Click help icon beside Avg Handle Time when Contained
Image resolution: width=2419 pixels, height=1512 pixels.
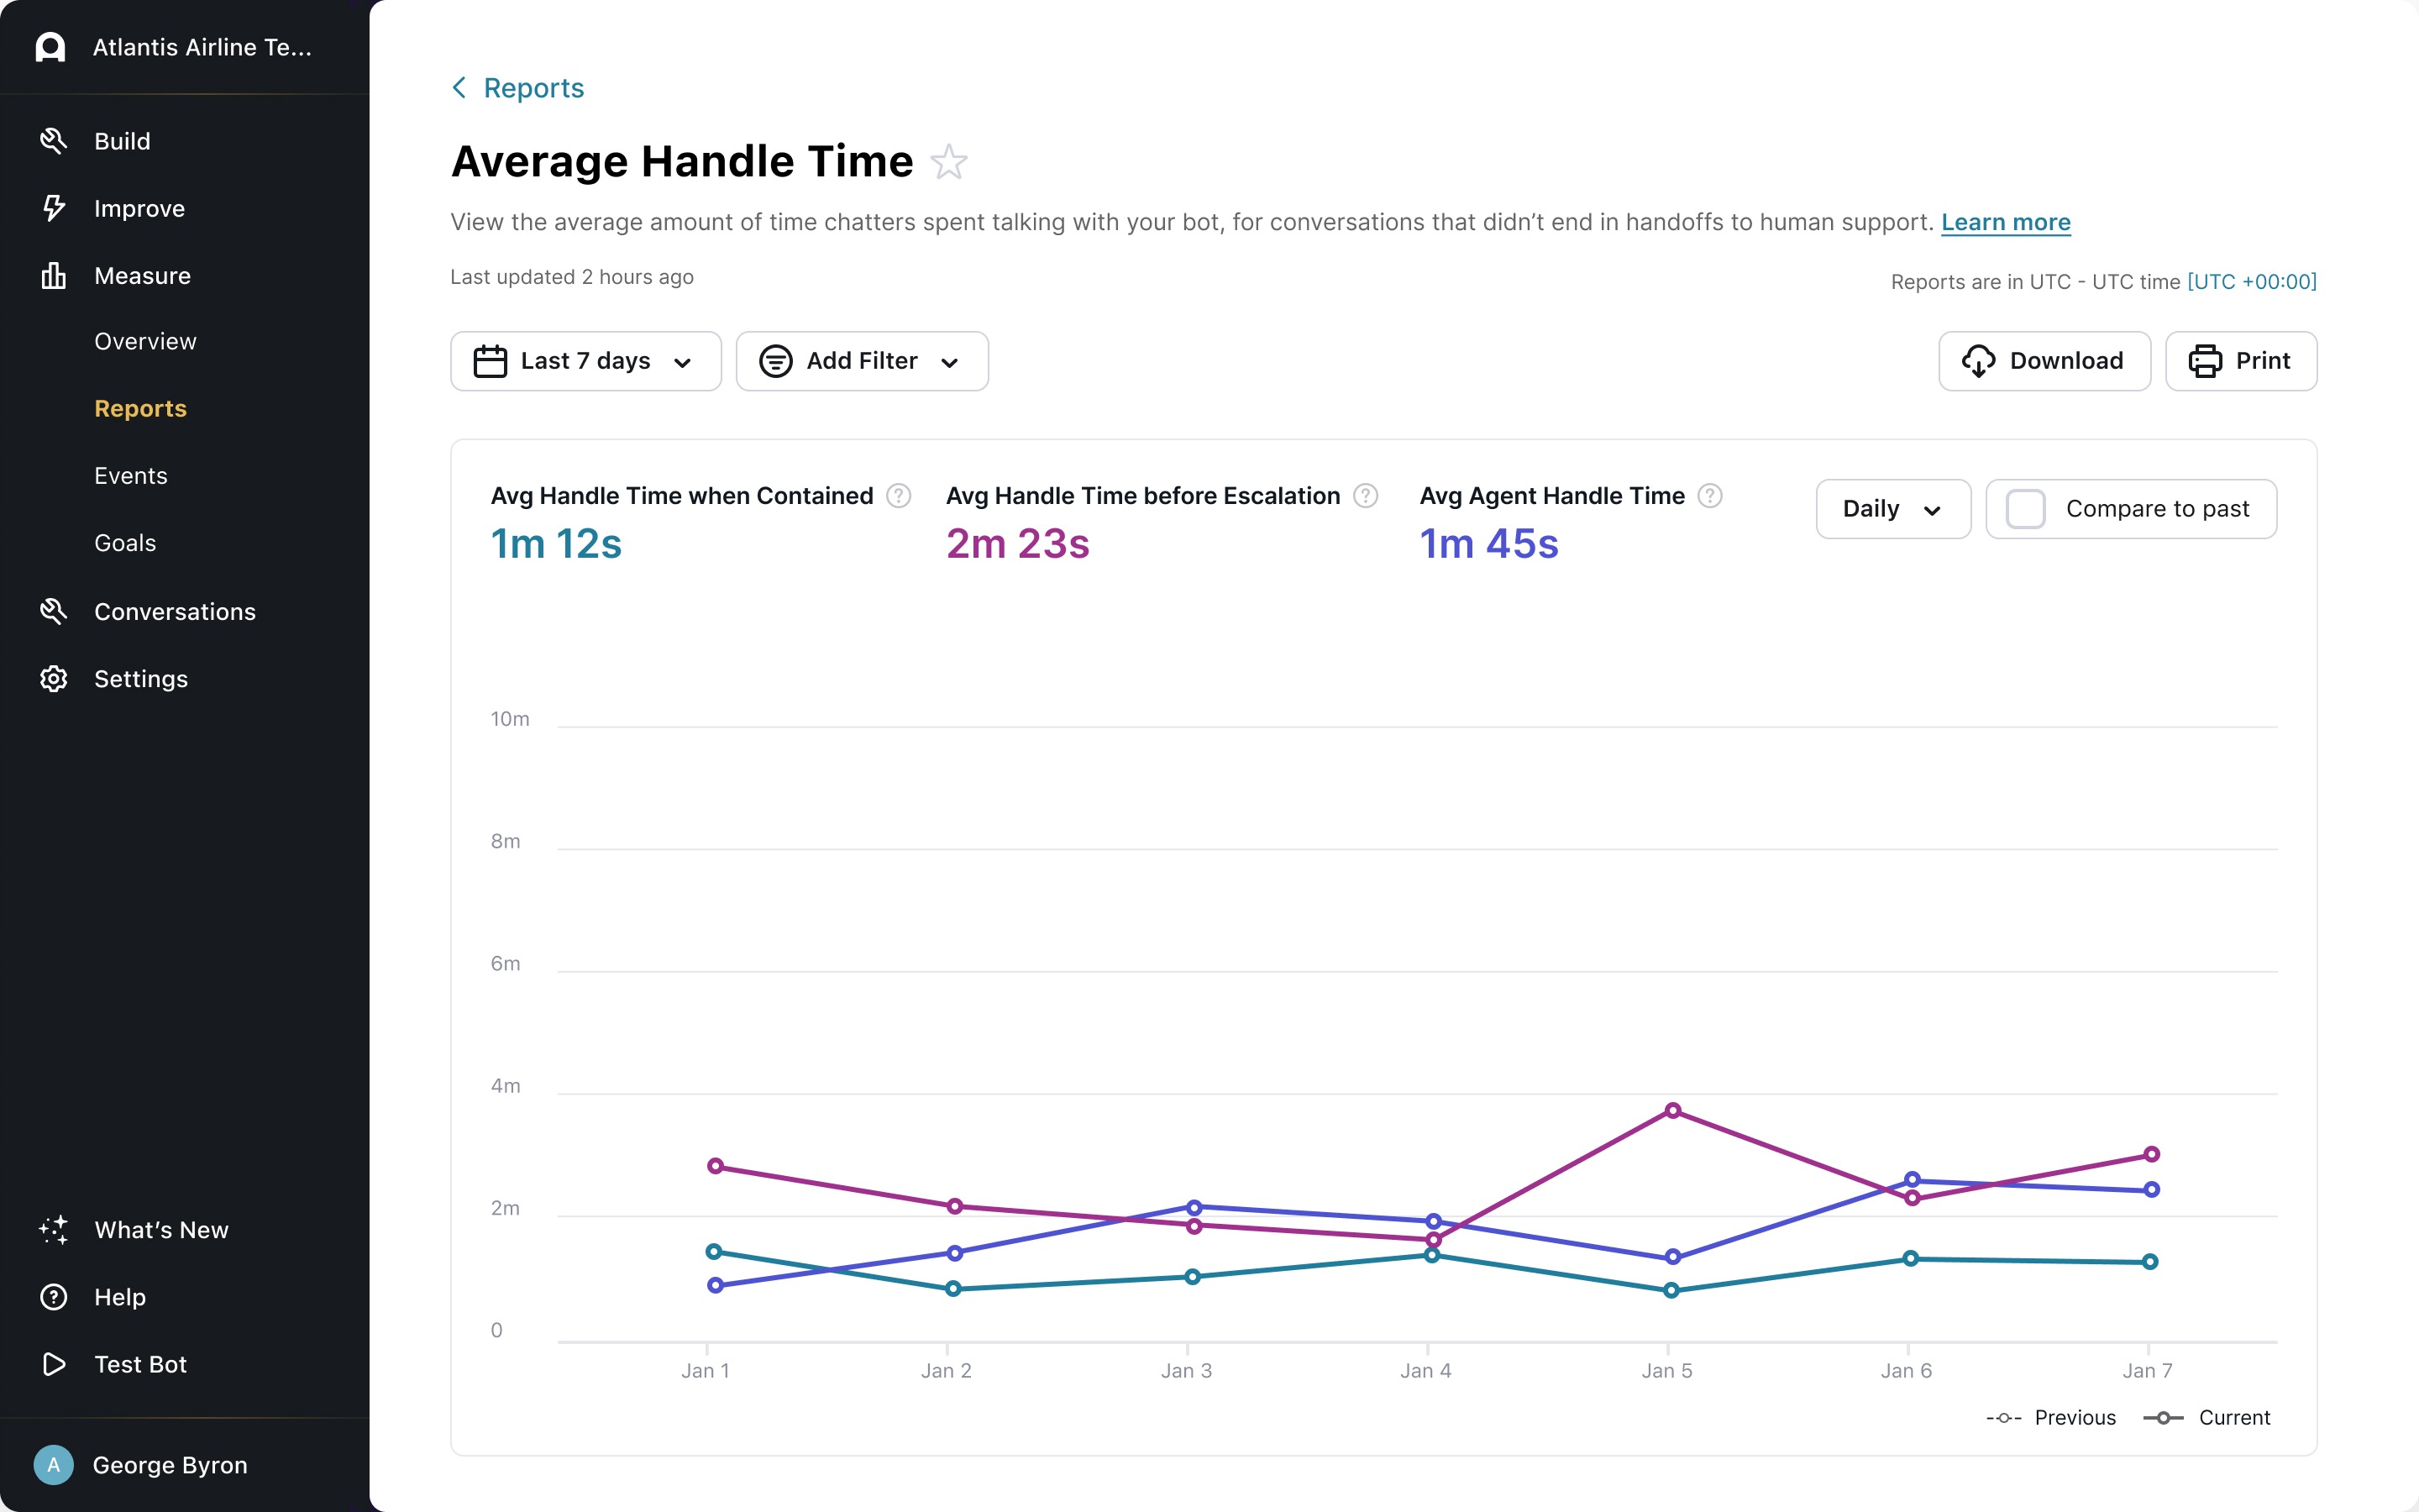pyautogui.click(x=899, y=496)
